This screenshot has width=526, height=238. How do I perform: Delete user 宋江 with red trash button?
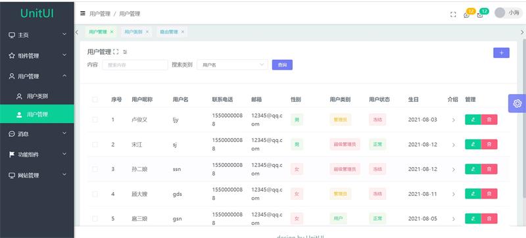[489, 145]
